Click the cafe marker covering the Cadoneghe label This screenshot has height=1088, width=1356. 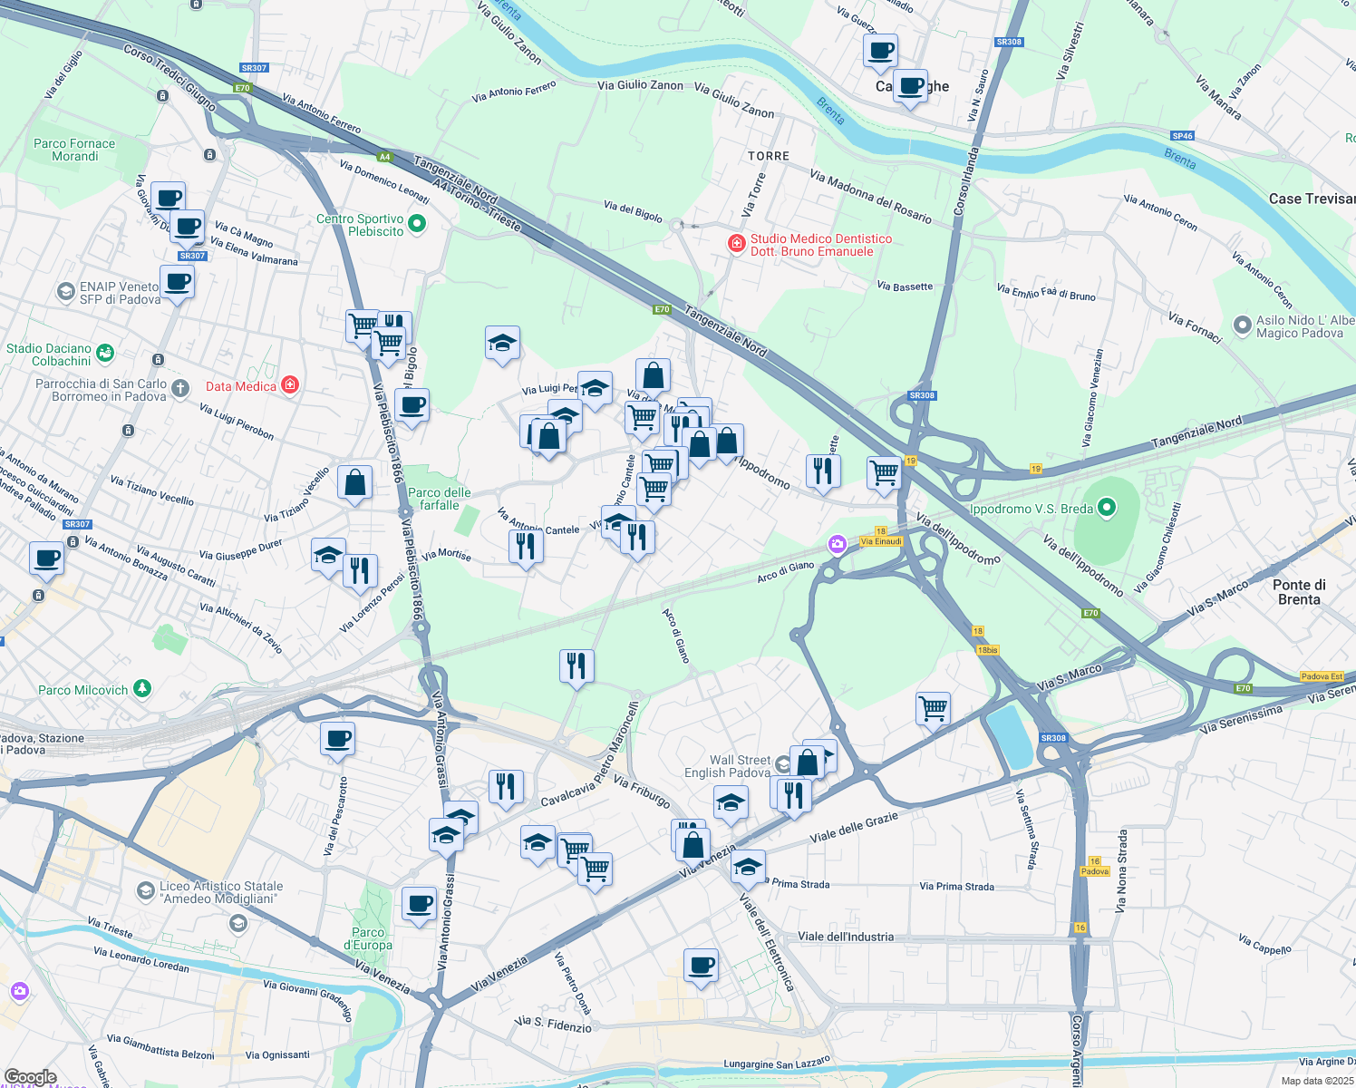coord(910,87)
